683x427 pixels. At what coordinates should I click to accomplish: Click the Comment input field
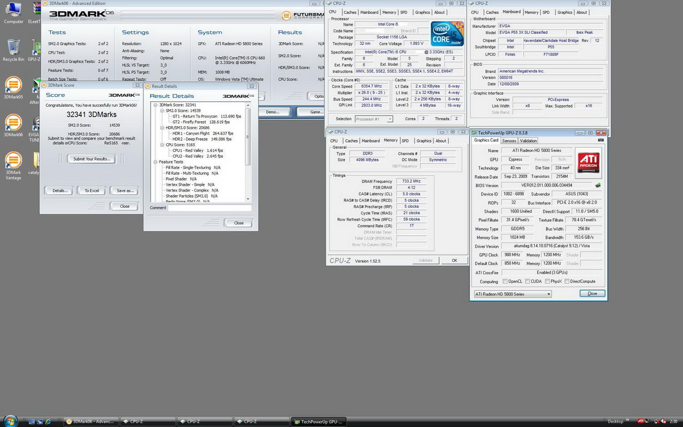[209, 208]
